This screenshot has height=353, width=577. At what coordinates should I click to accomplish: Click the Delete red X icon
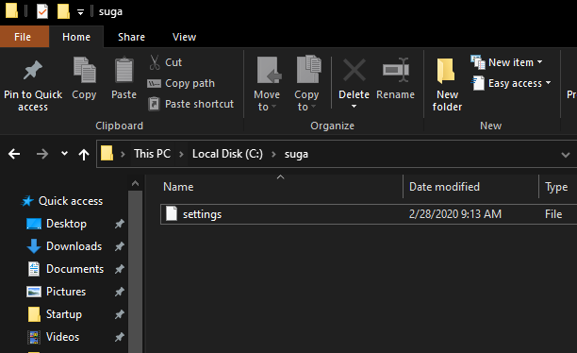354,70
